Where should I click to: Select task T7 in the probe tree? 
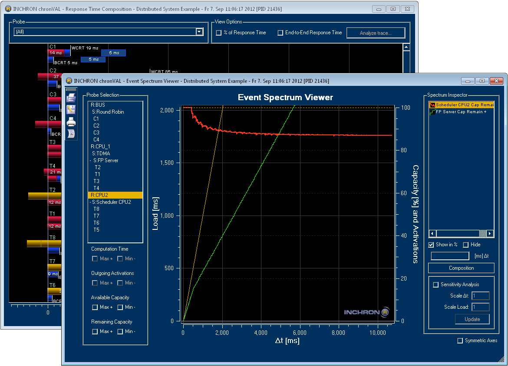96,216
